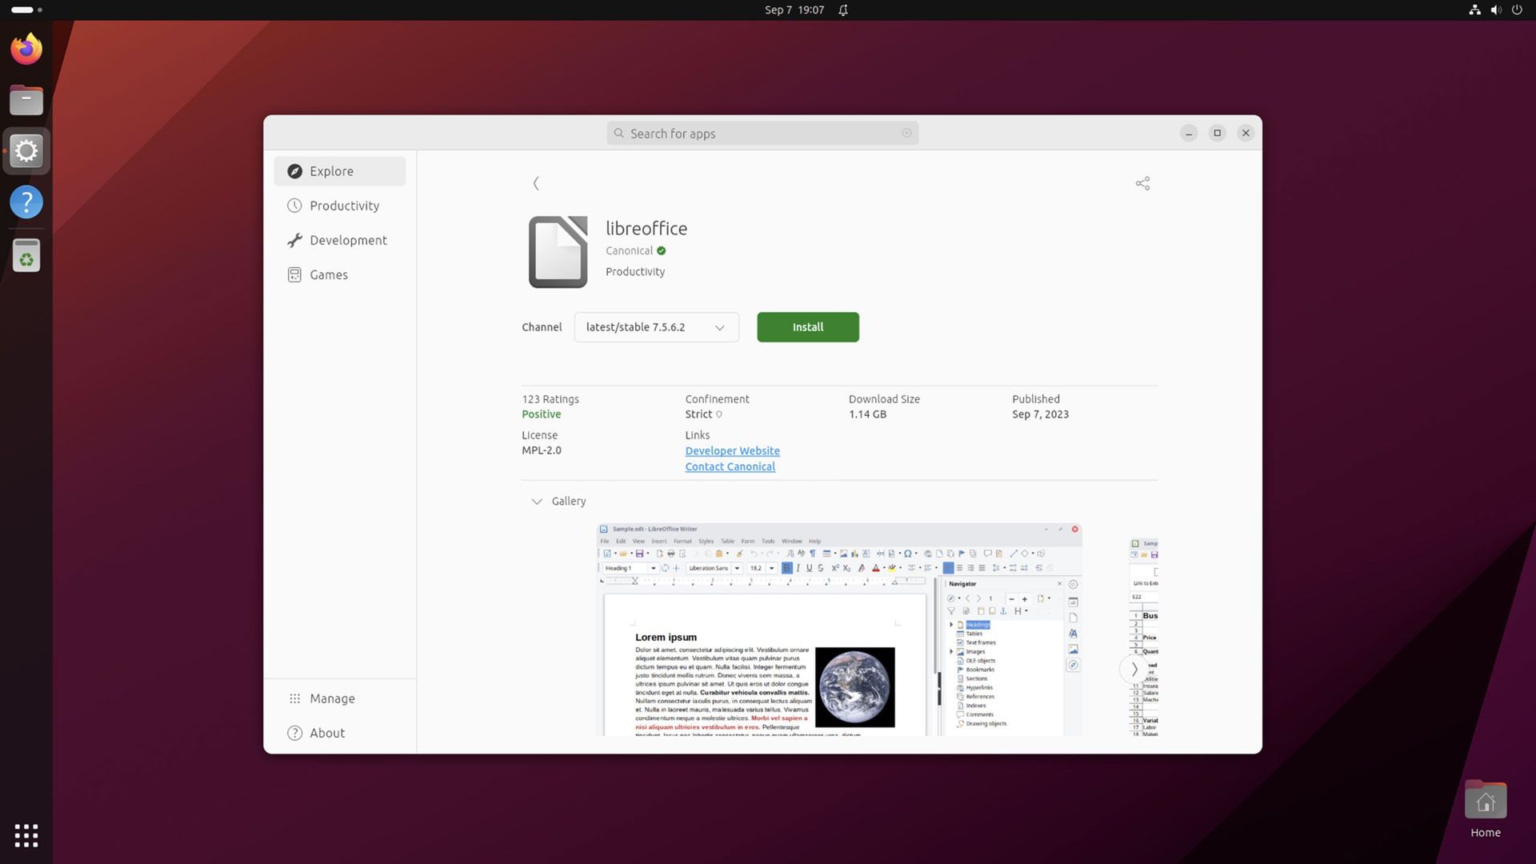Open the About section via its question icon
The width and height of the screenshot is (1536, 864).
click(294, 733)
